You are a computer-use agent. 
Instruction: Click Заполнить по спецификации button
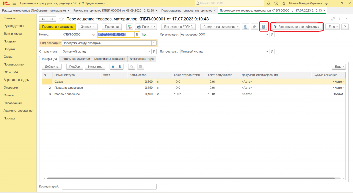[x=296, y=27]
